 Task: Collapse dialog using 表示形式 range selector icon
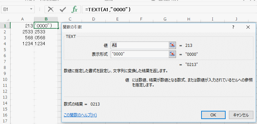coord(172,54)
